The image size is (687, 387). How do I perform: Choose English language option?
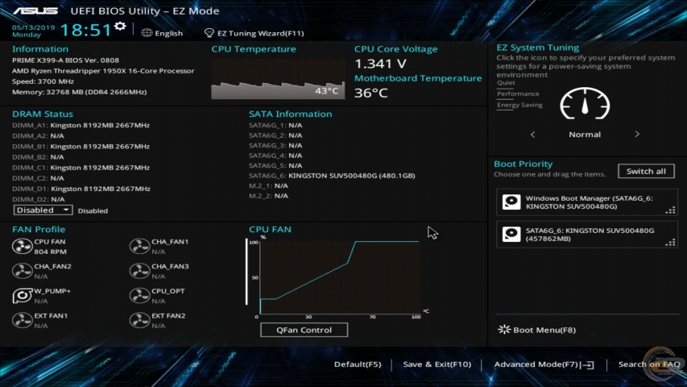coord(168,33)
